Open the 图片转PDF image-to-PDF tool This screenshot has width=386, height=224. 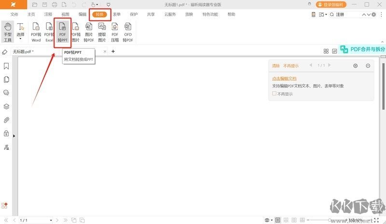(x=89, y=32)
